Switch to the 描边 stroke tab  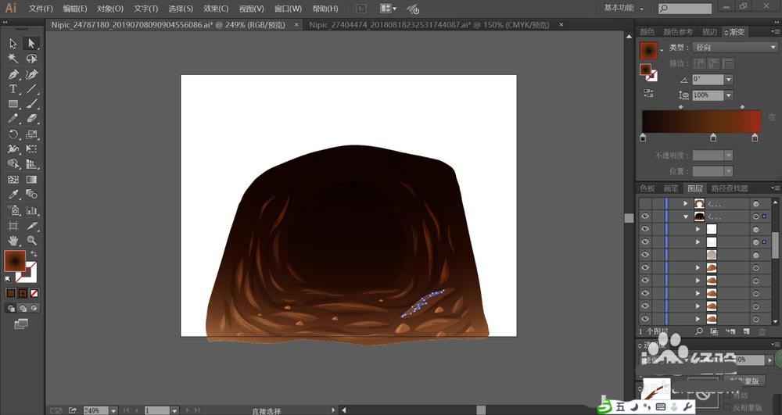tap(709, 32)
